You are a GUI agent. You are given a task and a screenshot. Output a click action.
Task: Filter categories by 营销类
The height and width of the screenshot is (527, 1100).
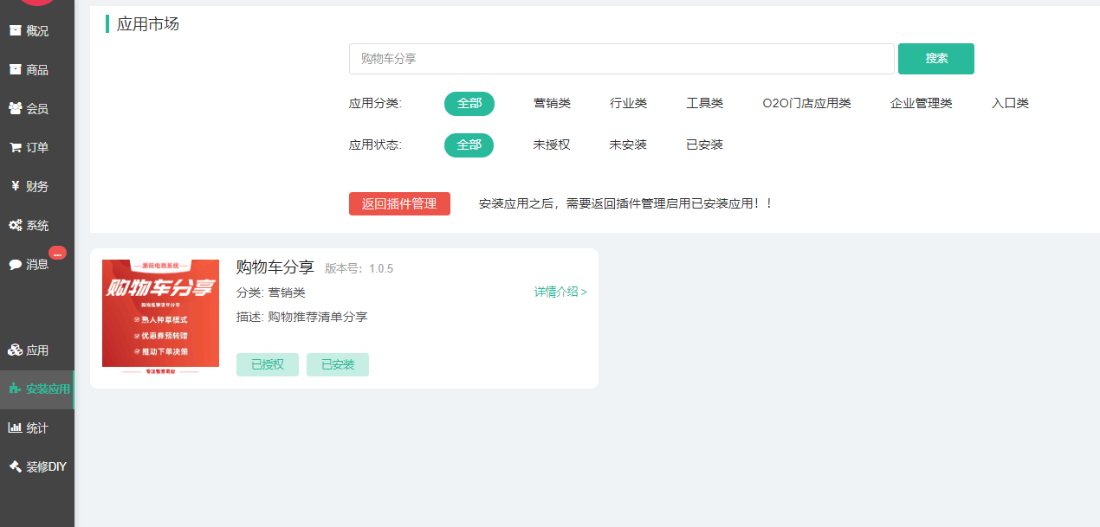552,104
